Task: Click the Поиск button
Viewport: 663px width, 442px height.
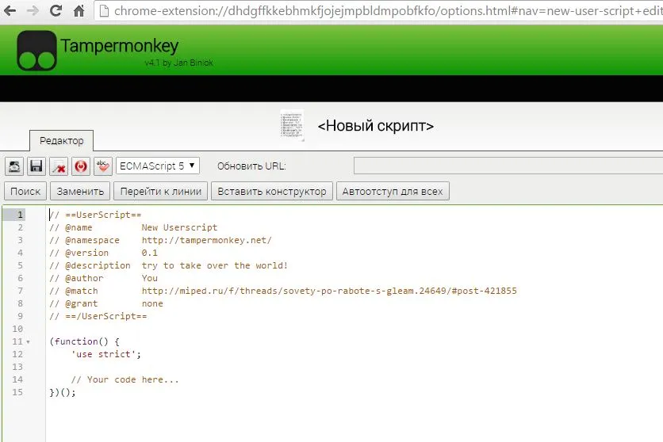Action: coord(25,191)
